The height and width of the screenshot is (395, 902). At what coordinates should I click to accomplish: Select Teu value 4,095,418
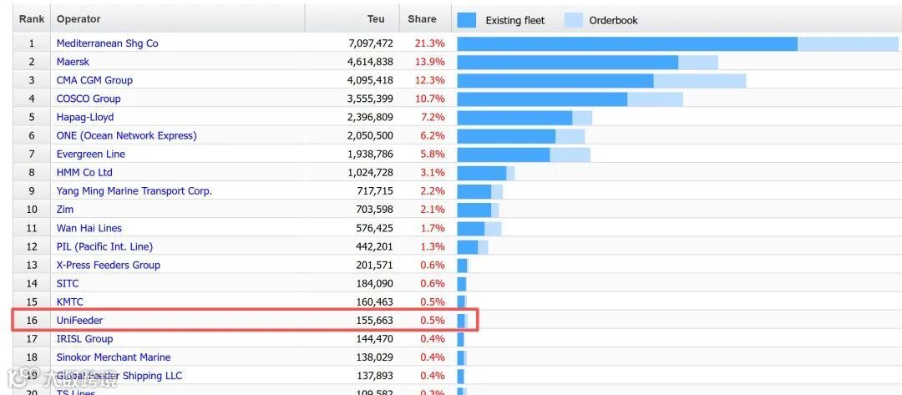371,80
